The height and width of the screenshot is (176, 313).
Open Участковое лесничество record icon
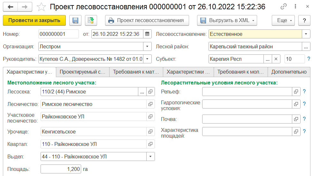pyautogui.click(x=150, y=116)
